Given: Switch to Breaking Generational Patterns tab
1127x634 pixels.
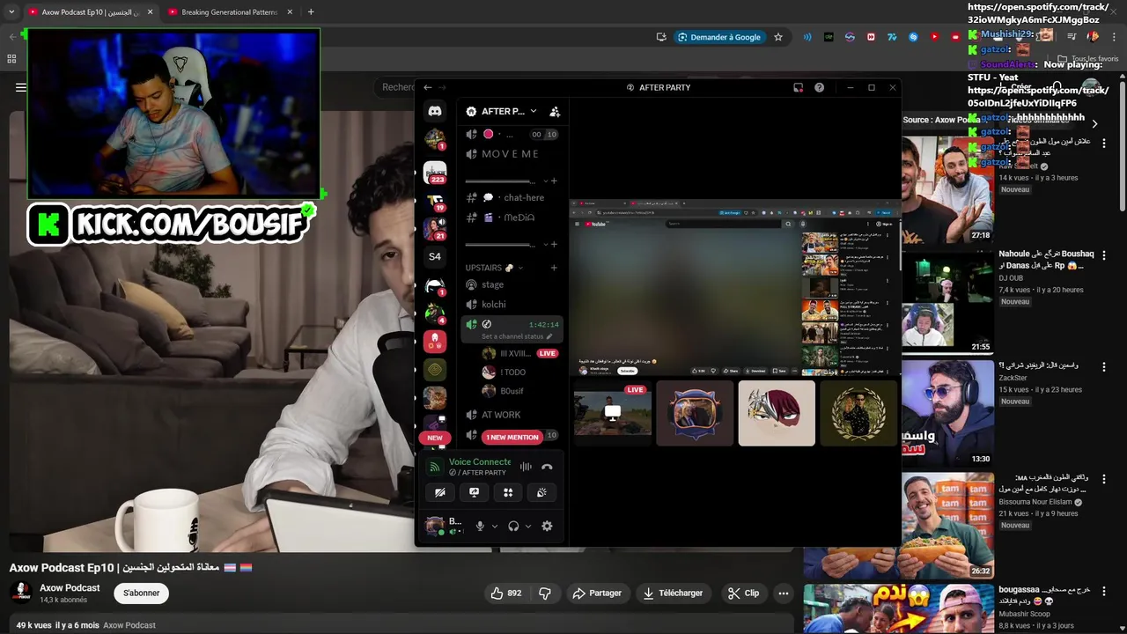Looking at the screenshot, I should 229,12.
